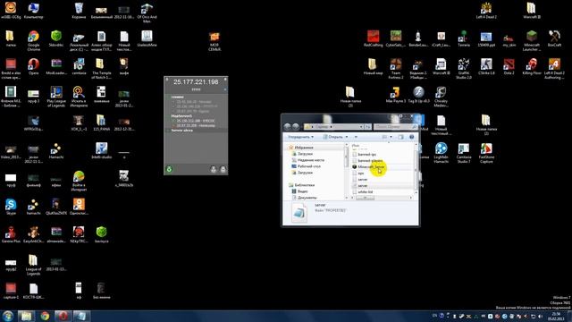Select the Одноклассники desktop icon
Viewport: 572px width, 322px height.
79,207
